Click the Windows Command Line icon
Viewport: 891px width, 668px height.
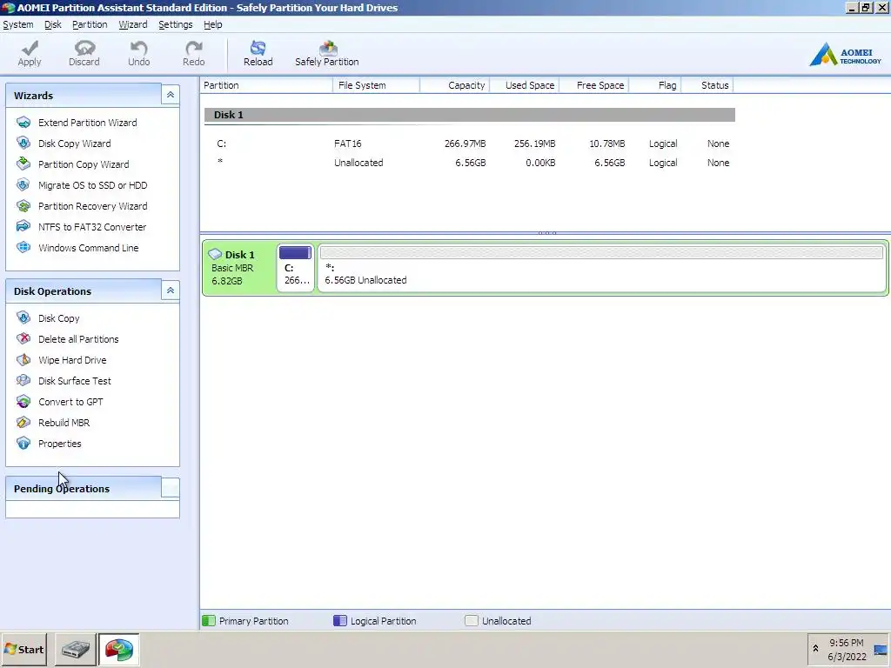(x=23, y=247)
